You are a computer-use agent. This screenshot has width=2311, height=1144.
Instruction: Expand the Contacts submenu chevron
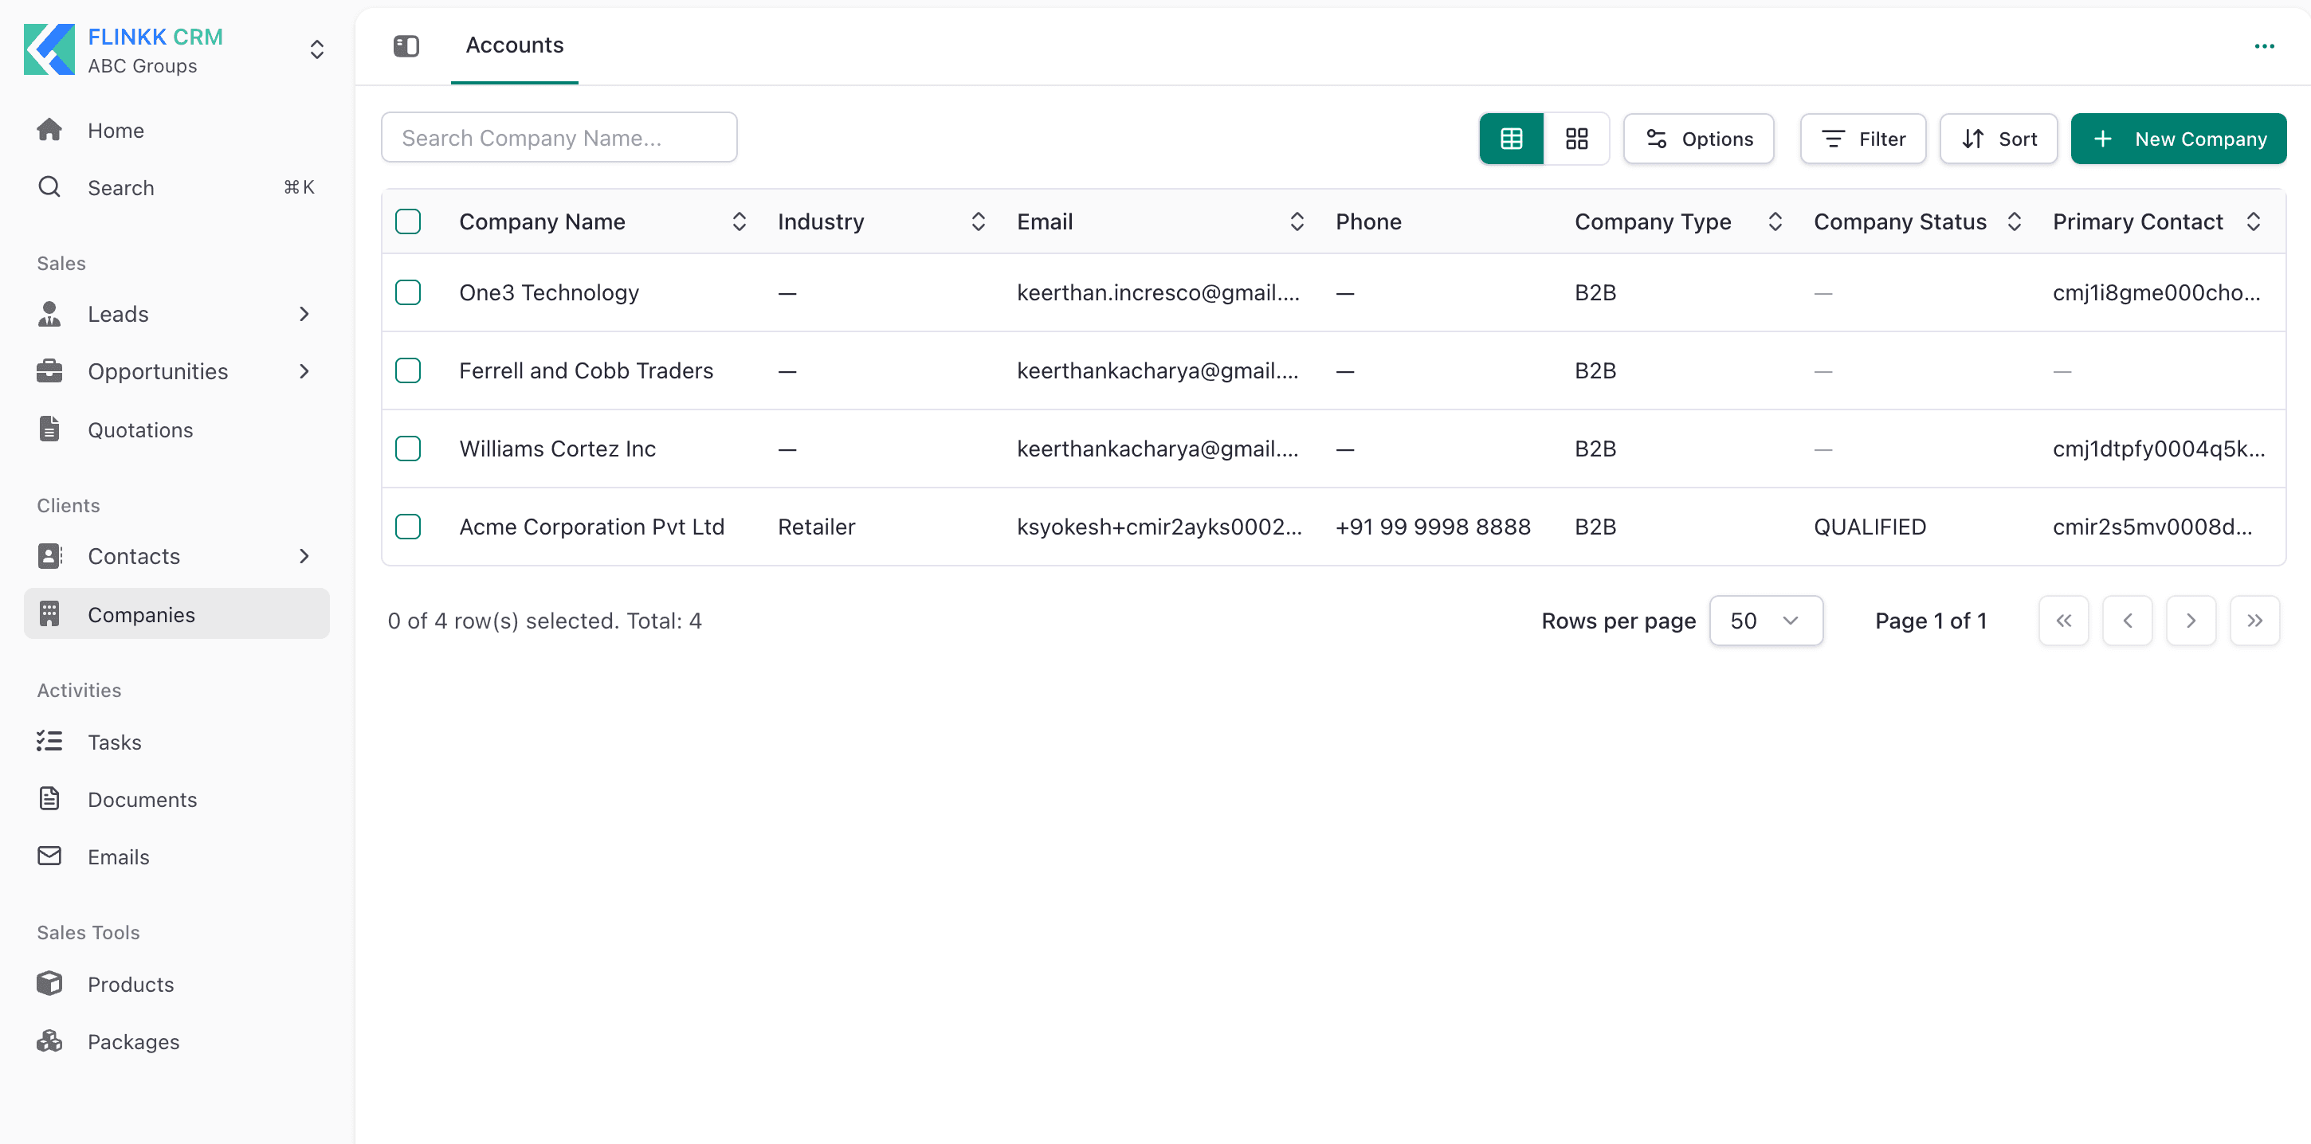(304, 556)
